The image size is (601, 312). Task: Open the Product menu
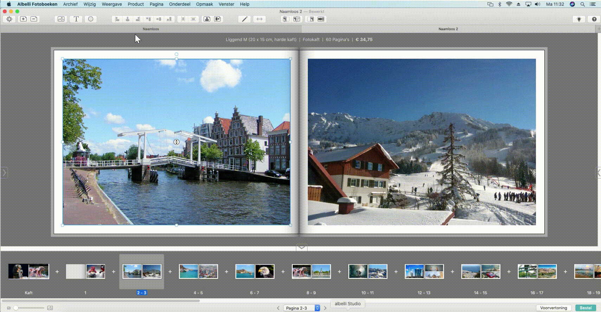[136, 4]
